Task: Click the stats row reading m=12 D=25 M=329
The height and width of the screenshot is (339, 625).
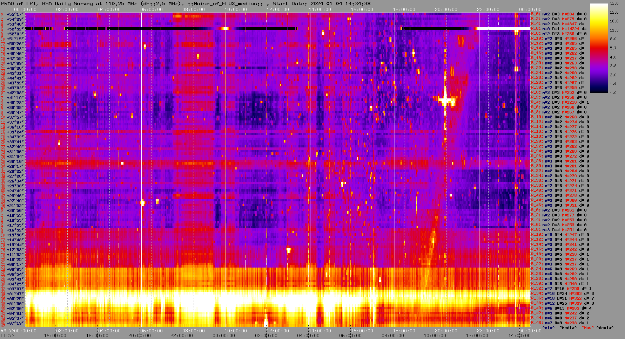Action: tap(563, 303)
